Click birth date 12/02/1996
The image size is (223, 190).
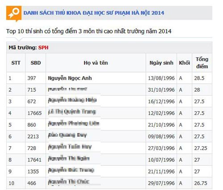tap(161, 113)
